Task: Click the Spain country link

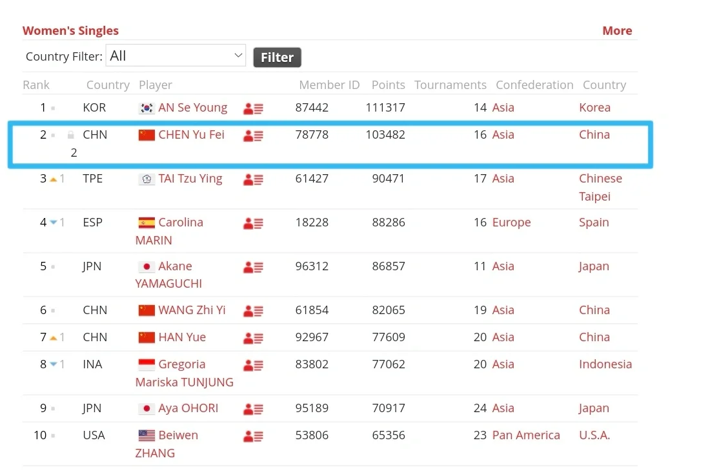Action: [x=594, y=222]
